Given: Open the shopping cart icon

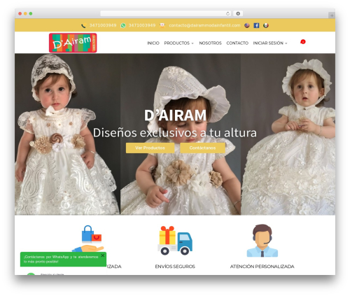Looking at the screenshot, I should click(302, 42).
